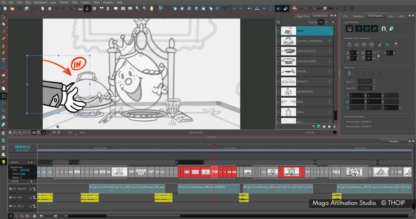Mute the DIALOG audio track

11,189
